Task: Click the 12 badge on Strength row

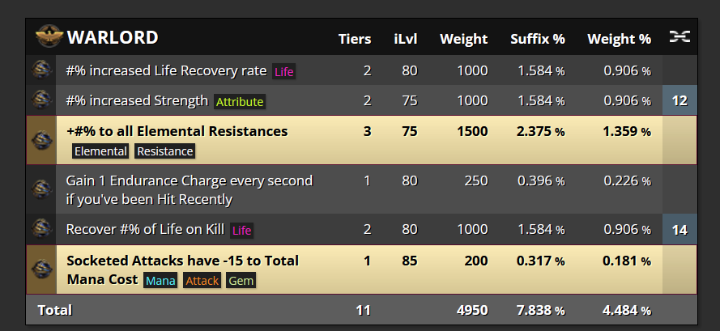Action: click(680, 100)
